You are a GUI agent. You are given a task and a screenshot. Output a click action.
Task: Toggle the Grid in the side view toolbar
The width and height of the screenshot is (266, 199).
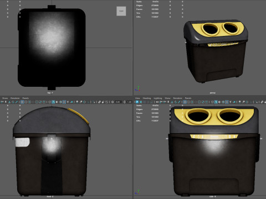coord(185,102)
